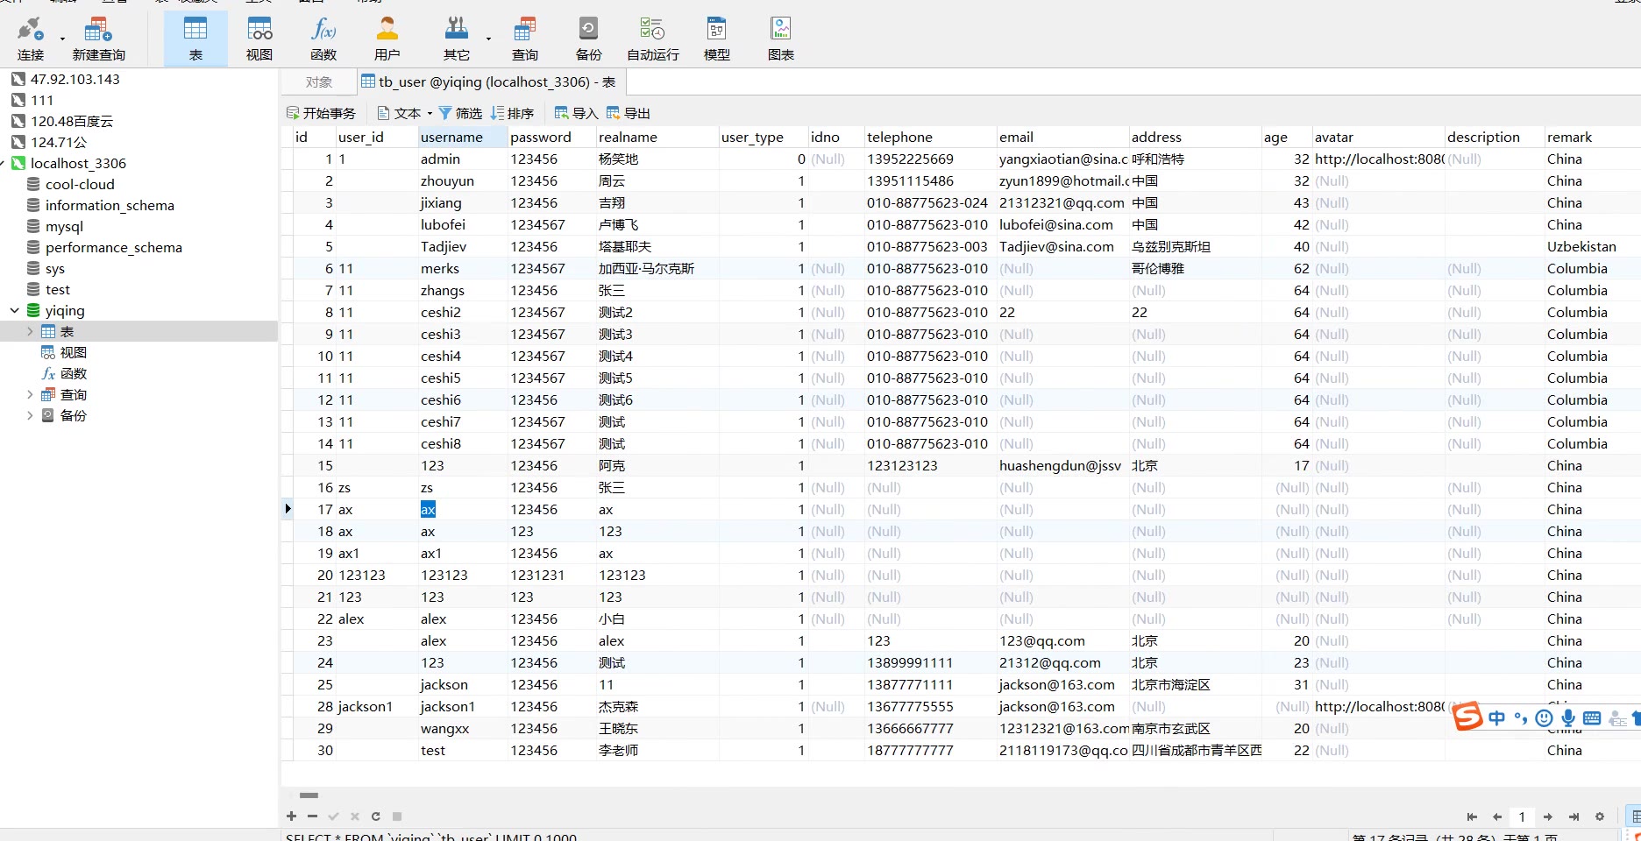Click the refresh icon in bottom bar
Image resolution: width=1641 pixels, height=841 pixels.
pyautogui.click(x=376, y=816)
